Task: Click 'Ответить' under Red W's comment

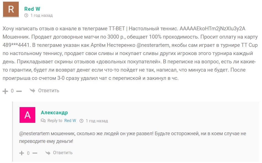Action: click(x=49, y=91)
